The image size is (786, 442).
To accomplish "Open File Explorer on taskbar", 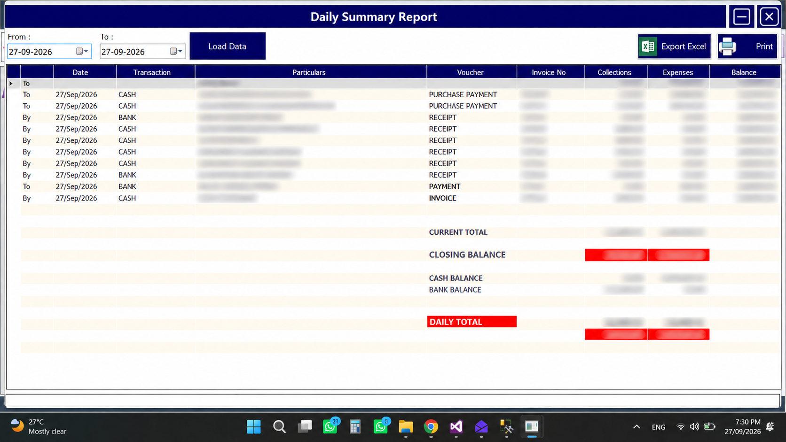I will tap(406, 426).
